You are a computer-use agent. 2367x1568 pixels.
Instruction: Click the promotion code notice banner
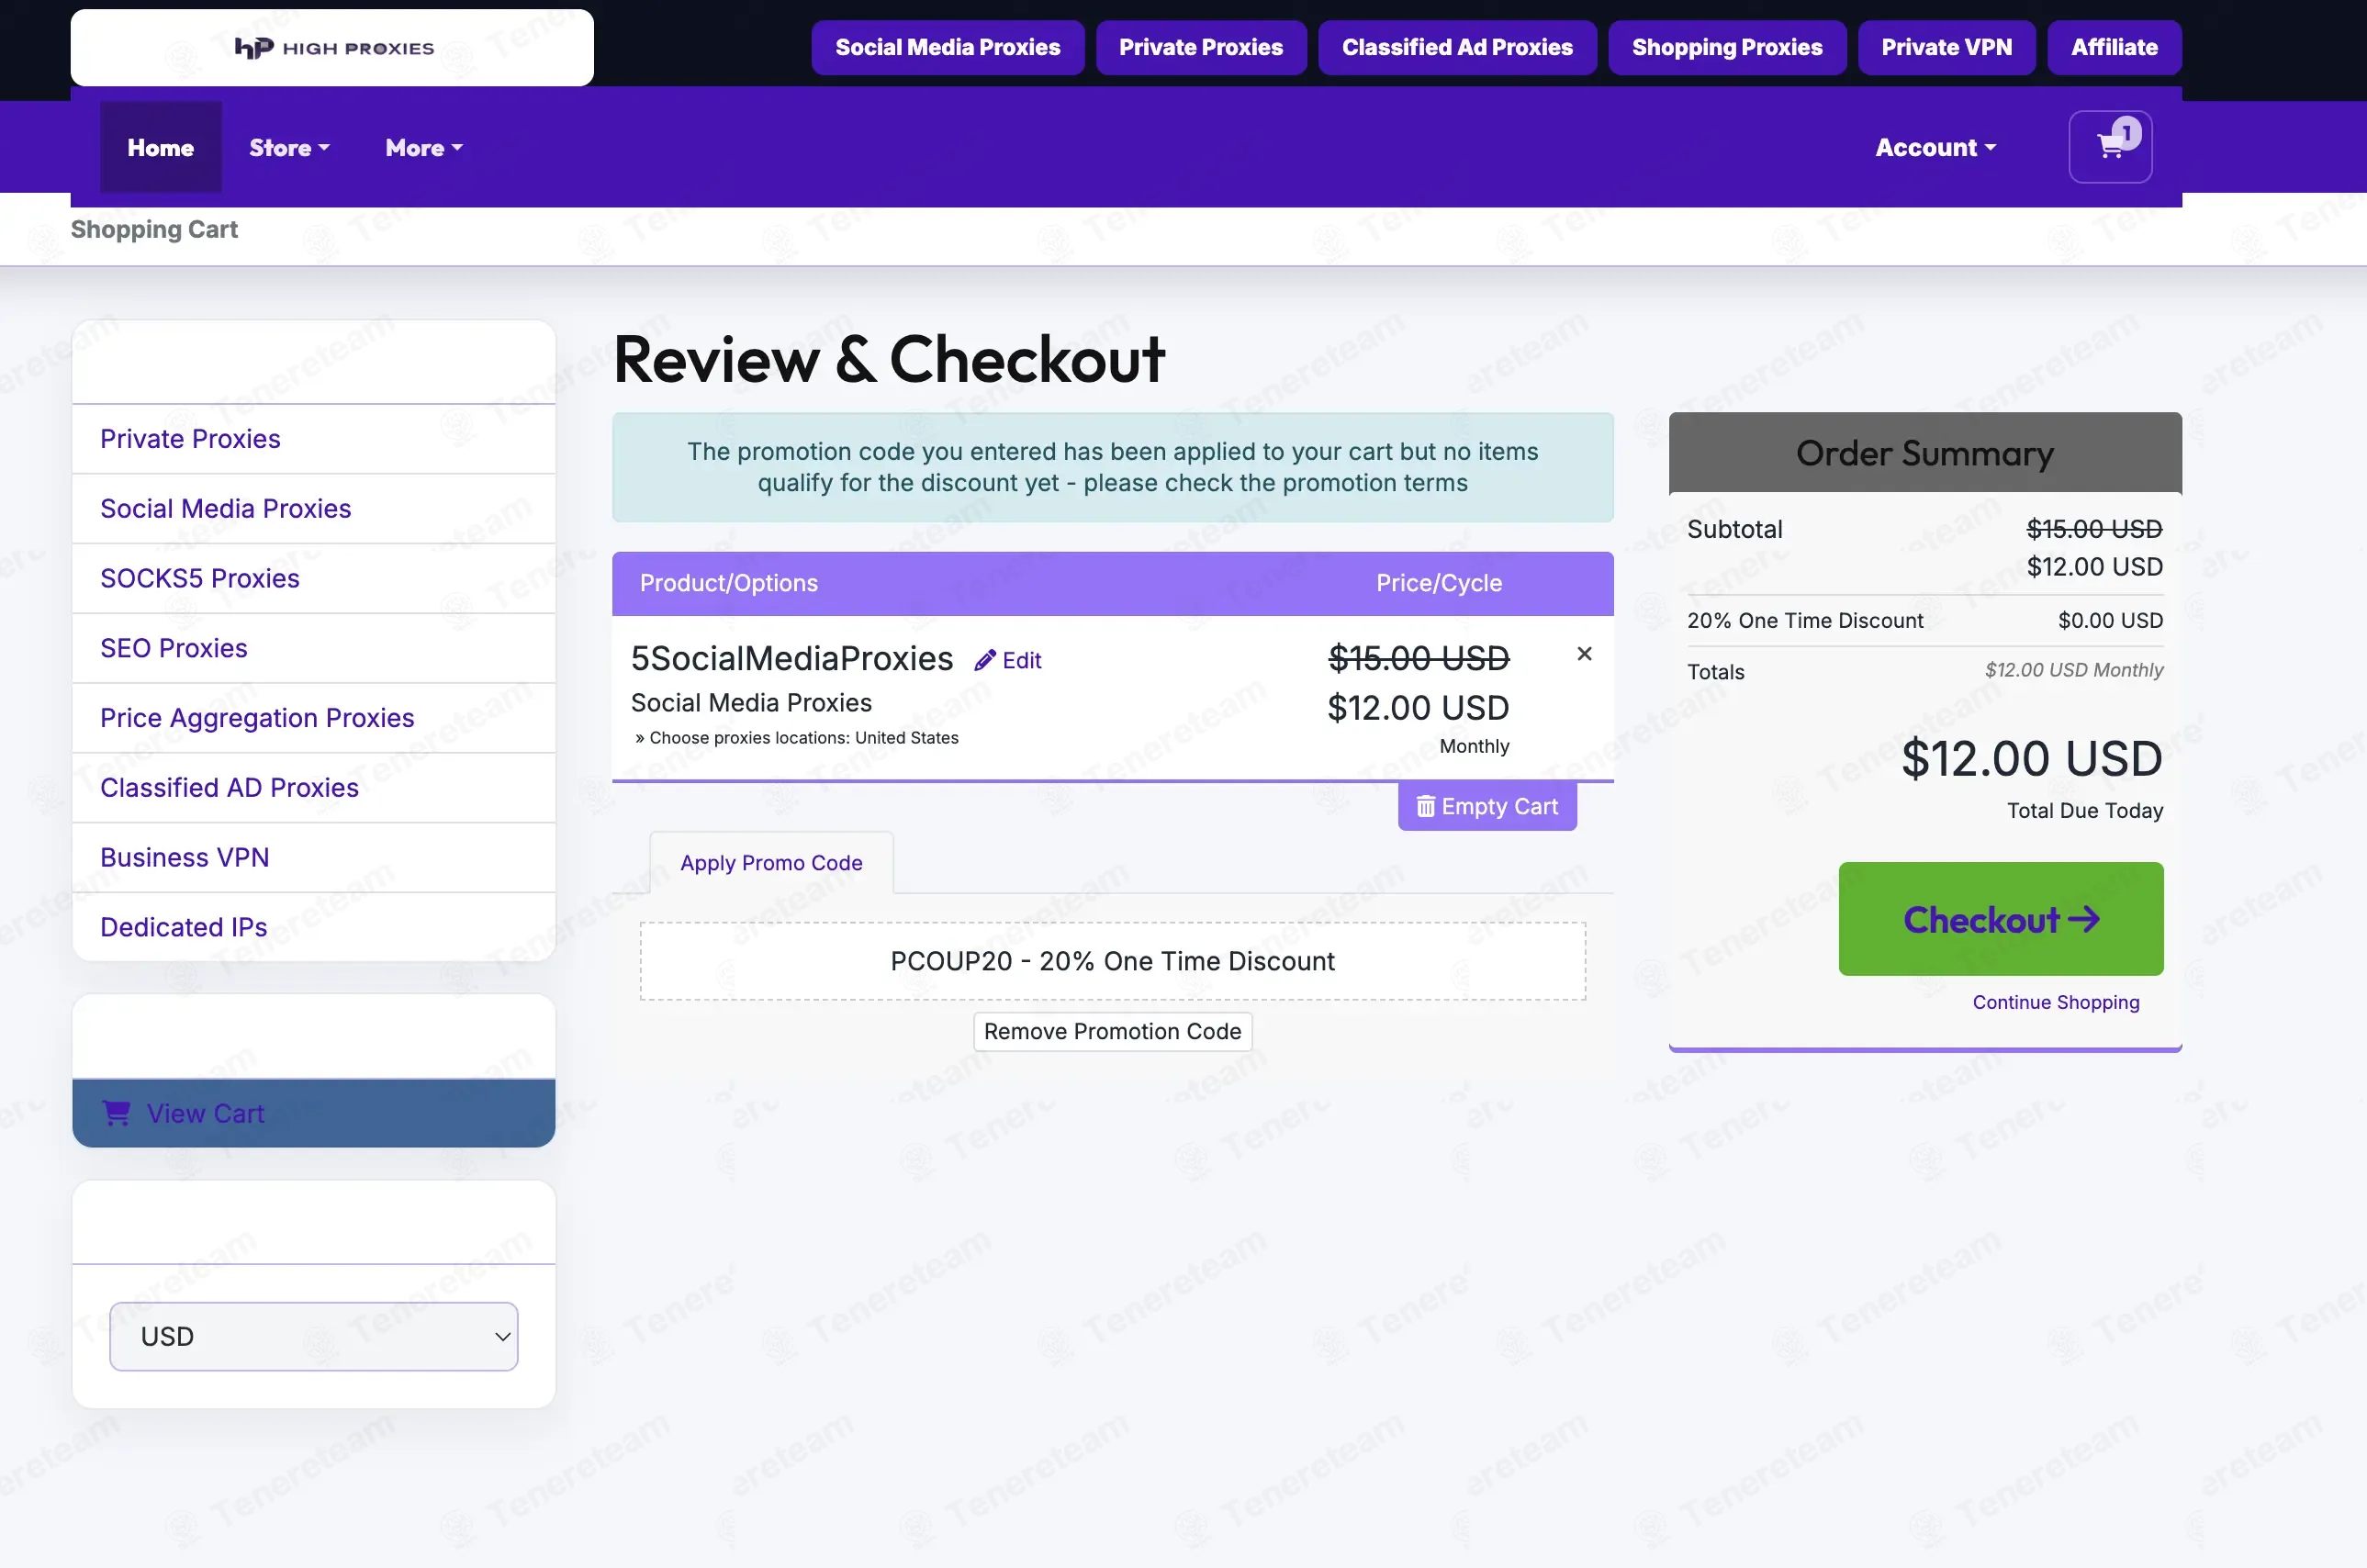pos(1112,467)
